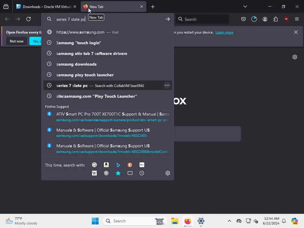The height and width of the screenshot is (228, 304).
Task: Click the muted volume tray icon
Action: (x=256, y=221)
